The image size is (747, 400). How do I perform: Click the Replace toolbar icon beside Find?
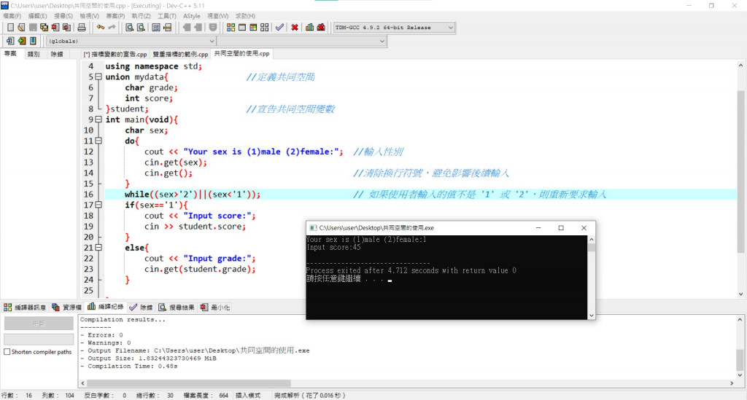point(141,28)
